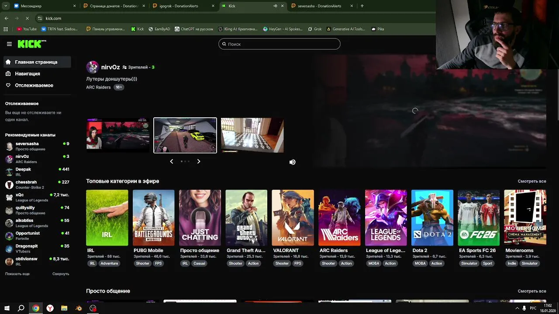Close the Kick browser tab
Screen dimensions: 559x314
click(282, 6)
